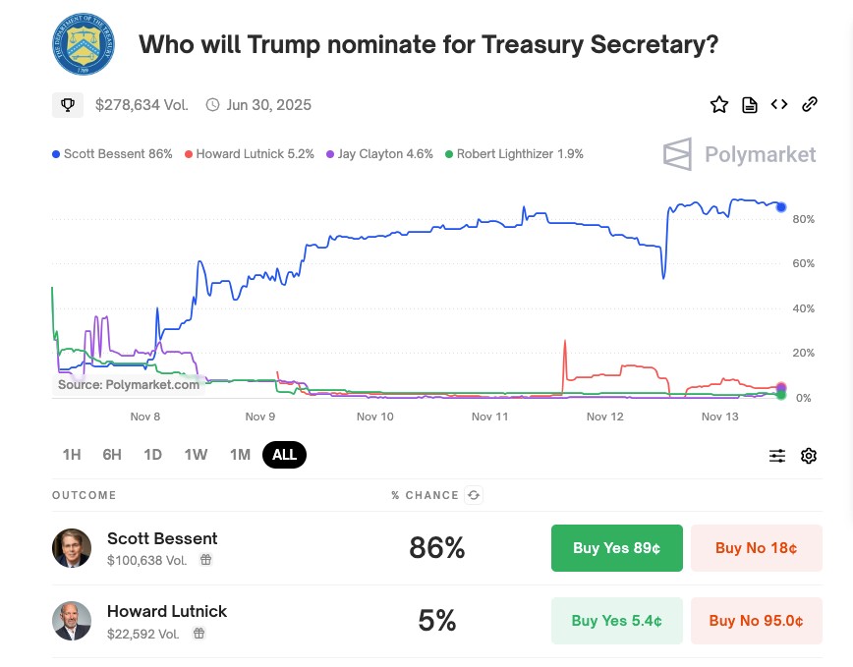The image size is (853, 667).
Task: Click refresh icon beside % Chance
Action: tap(474, 495)
